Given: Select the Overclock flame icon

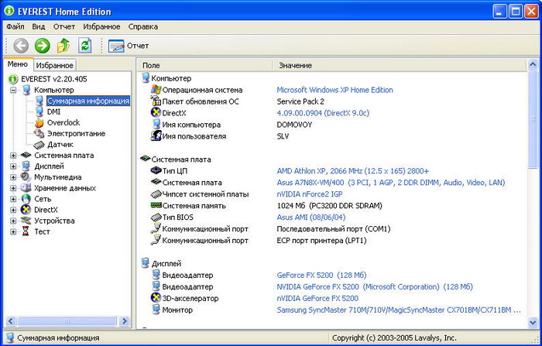Looking at the screenshot, I should click(x=39, y=123).
